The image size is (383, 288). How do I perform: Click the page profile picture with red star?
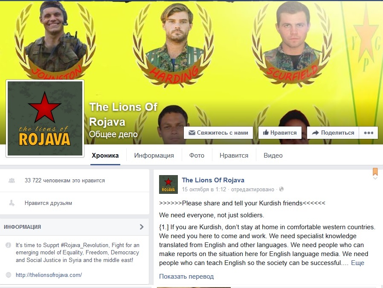45,118
